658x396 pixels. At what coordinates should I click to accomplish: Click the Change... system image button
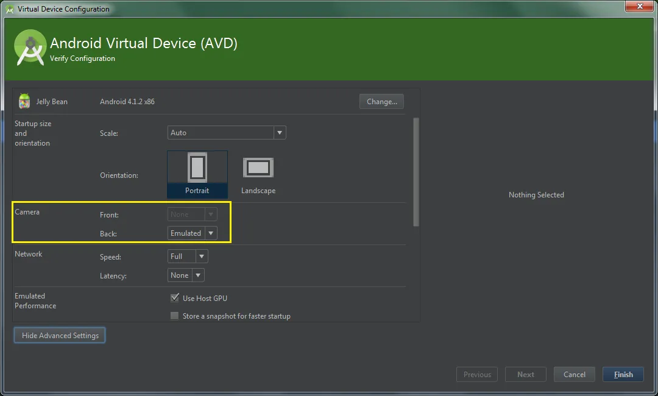[381, 102]
